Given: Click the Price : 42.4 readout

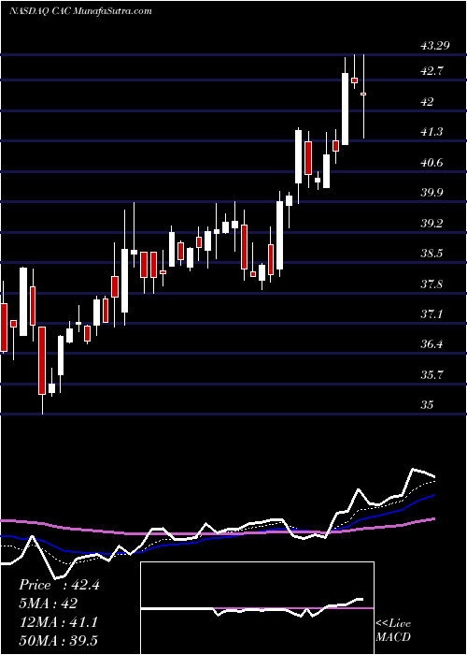Looking at the screenshot, I should coord(59,585).
